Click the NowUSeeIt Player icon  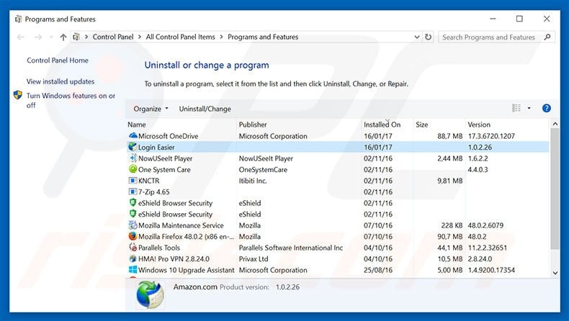click(x=133, y=158)
